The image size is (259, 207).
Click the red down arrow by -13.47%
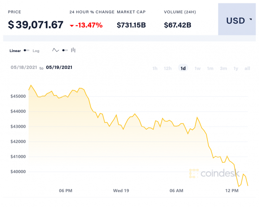click(71, 25)
